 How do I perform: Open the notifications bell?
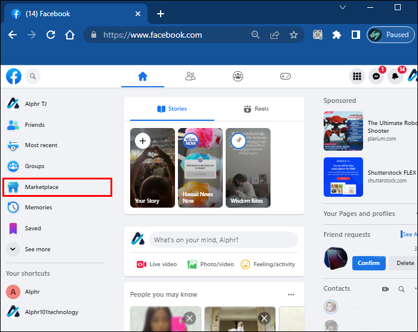pyautogui.click(x=395, y=77)
